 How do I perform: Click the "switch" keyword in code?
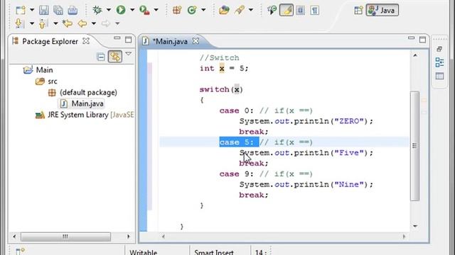tap(214, 89)
